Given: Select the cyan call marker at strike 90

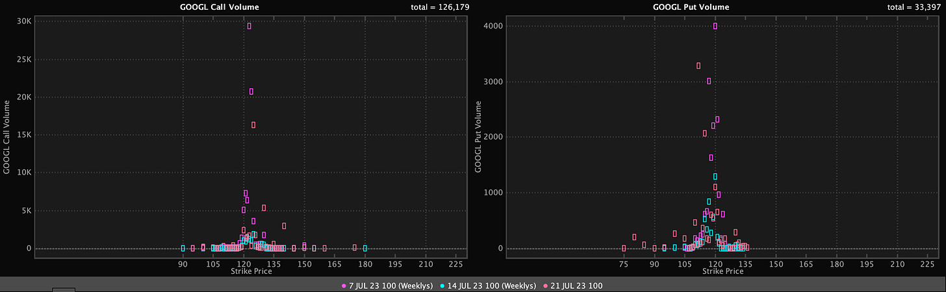Looking at the screenshot, I should click(x=183, y=248).
